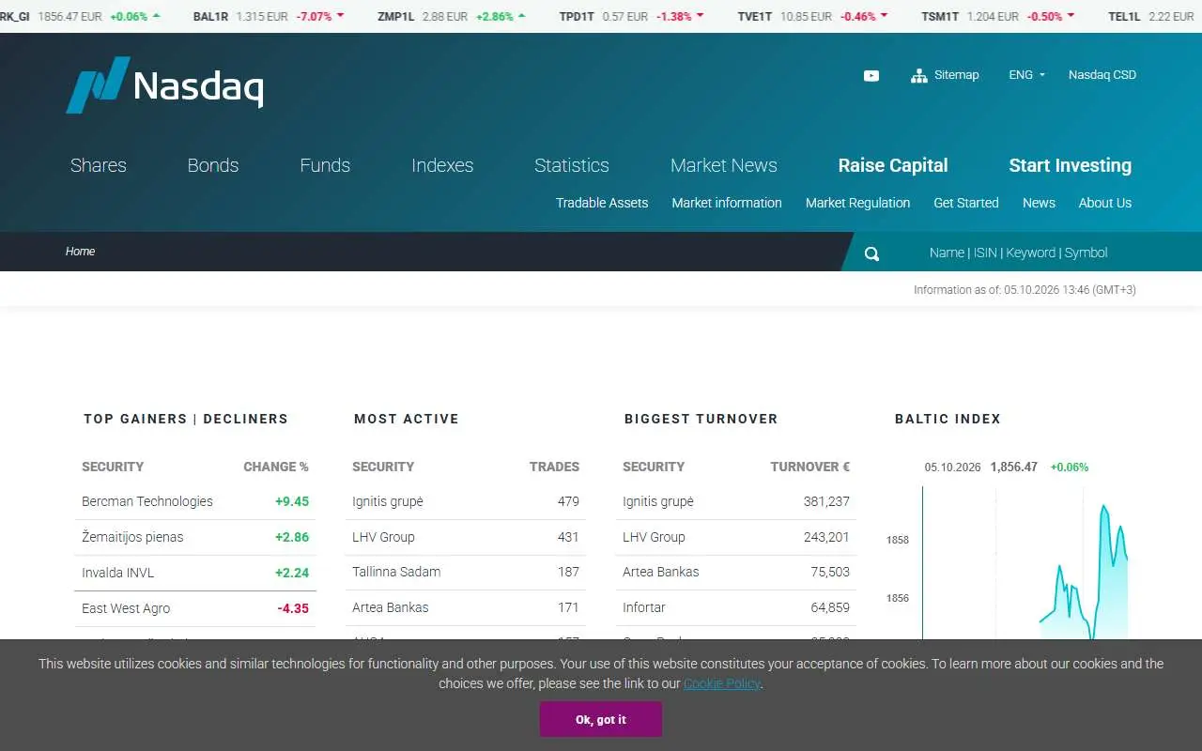Open the YouTube channel icon
The image size is (1202, 751).
tap(871, 76)
